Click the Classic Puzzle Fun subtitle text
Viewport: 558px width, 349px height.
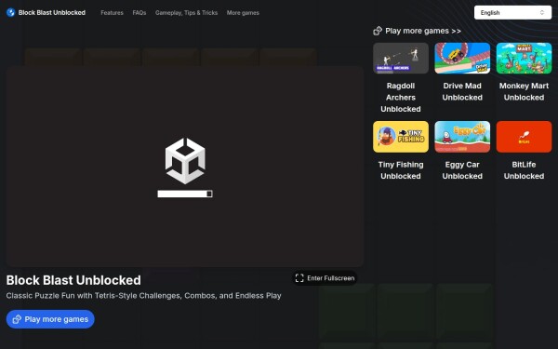point(143,296)
